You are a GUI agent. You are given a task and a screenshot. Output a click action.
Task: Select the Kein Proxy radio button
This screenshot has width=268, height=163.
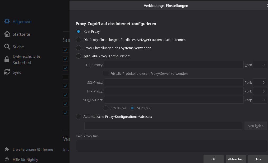[x=78, y=31]
